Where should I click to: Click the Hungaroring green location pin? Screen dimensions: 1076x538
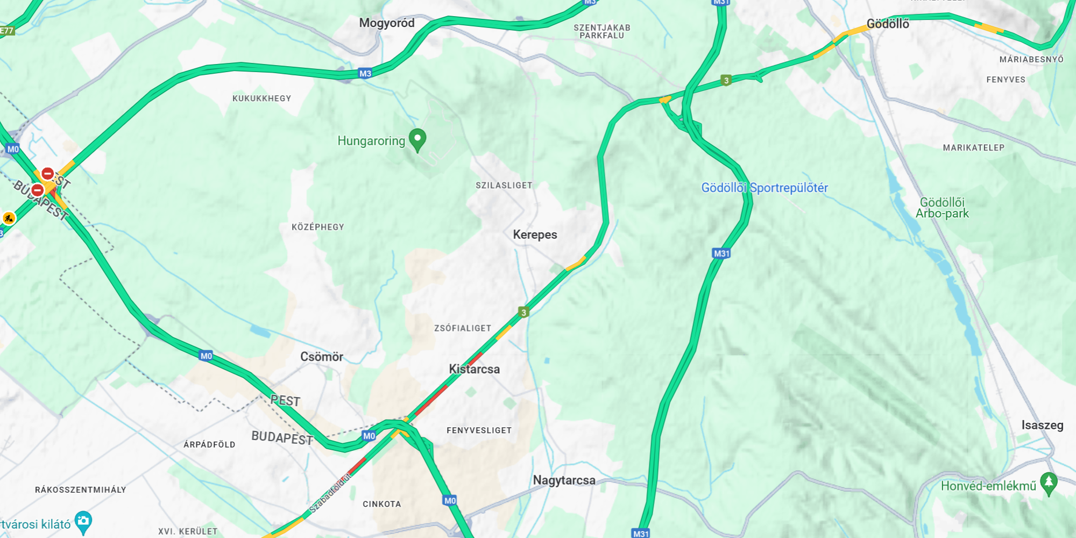pos(417,140)
